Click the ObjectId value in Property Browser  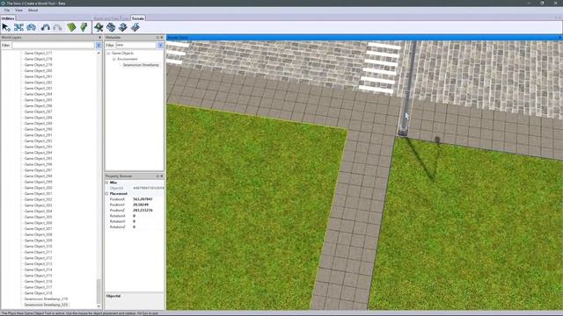148,188
